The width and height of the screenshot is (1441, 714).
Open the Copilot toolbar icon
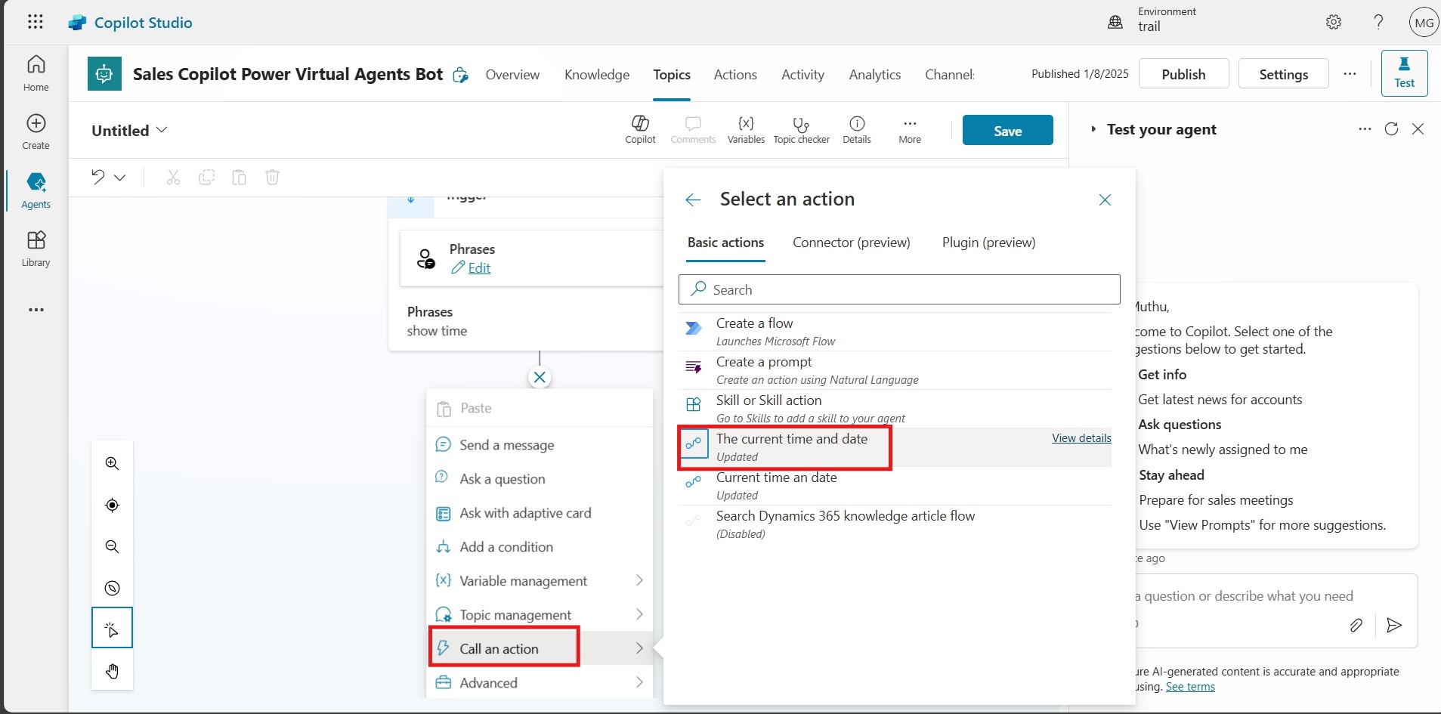pos(640,129)
